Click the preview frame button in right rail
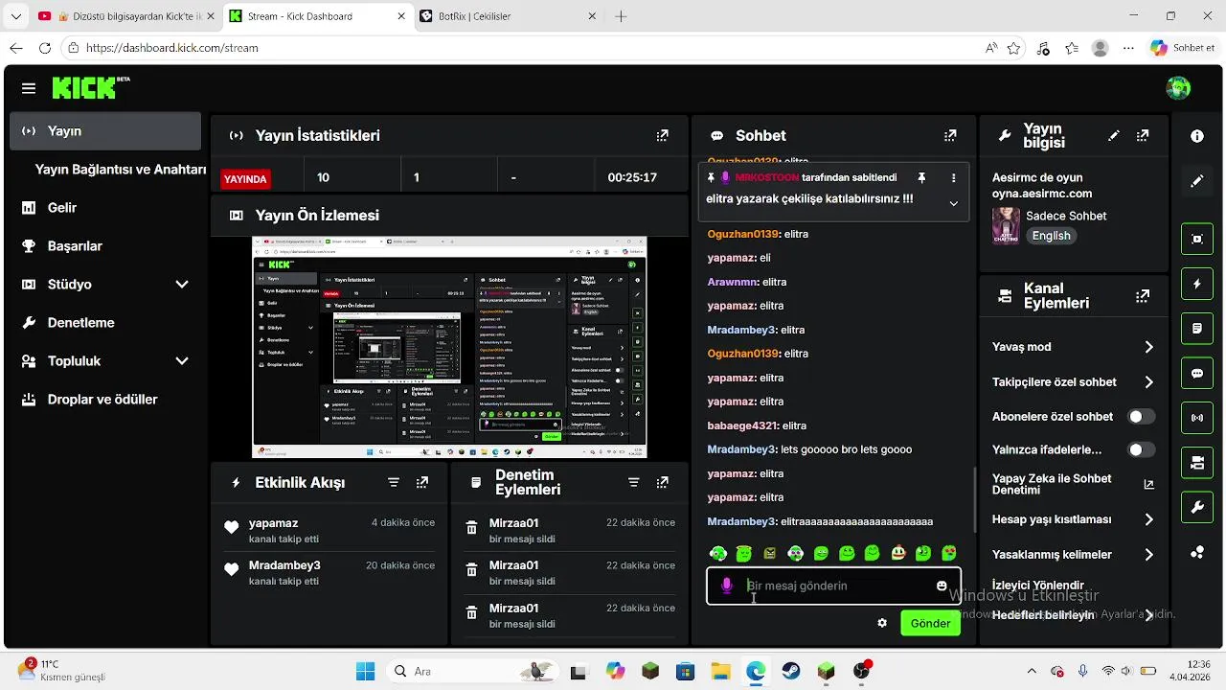The image size is (1226, 690). (1197, 239)
